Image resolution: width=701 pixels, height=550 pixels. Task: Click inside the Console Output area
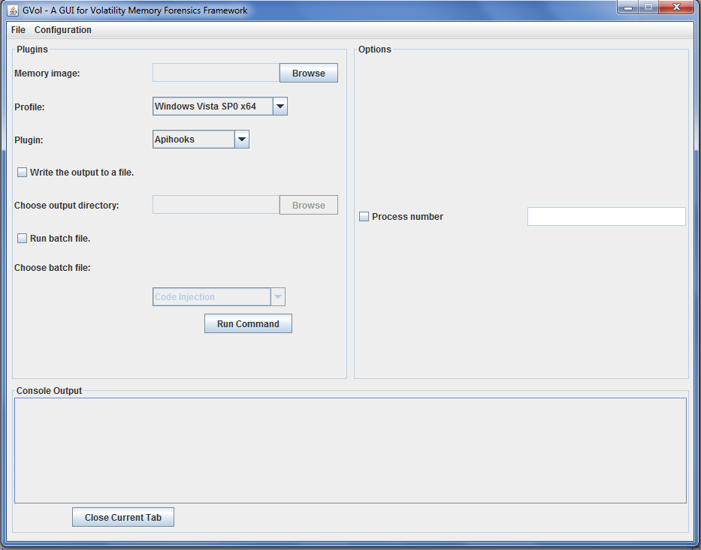(350, 450)
